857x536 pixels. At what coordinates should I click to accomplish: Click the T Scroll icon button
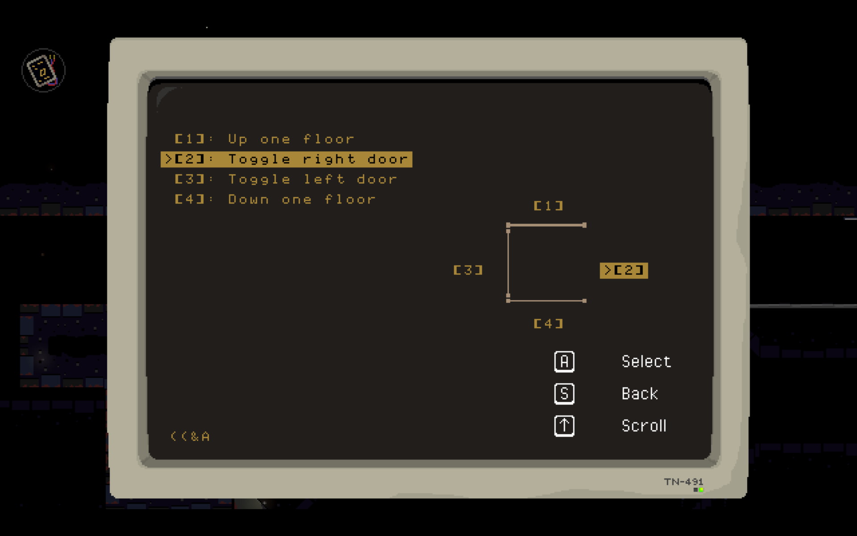click(x=563, y=425)
